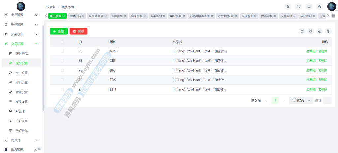The height and width of the screenshot is (153, 338).
Task: Select the checkbox for the CBT row
Action: 62,61
